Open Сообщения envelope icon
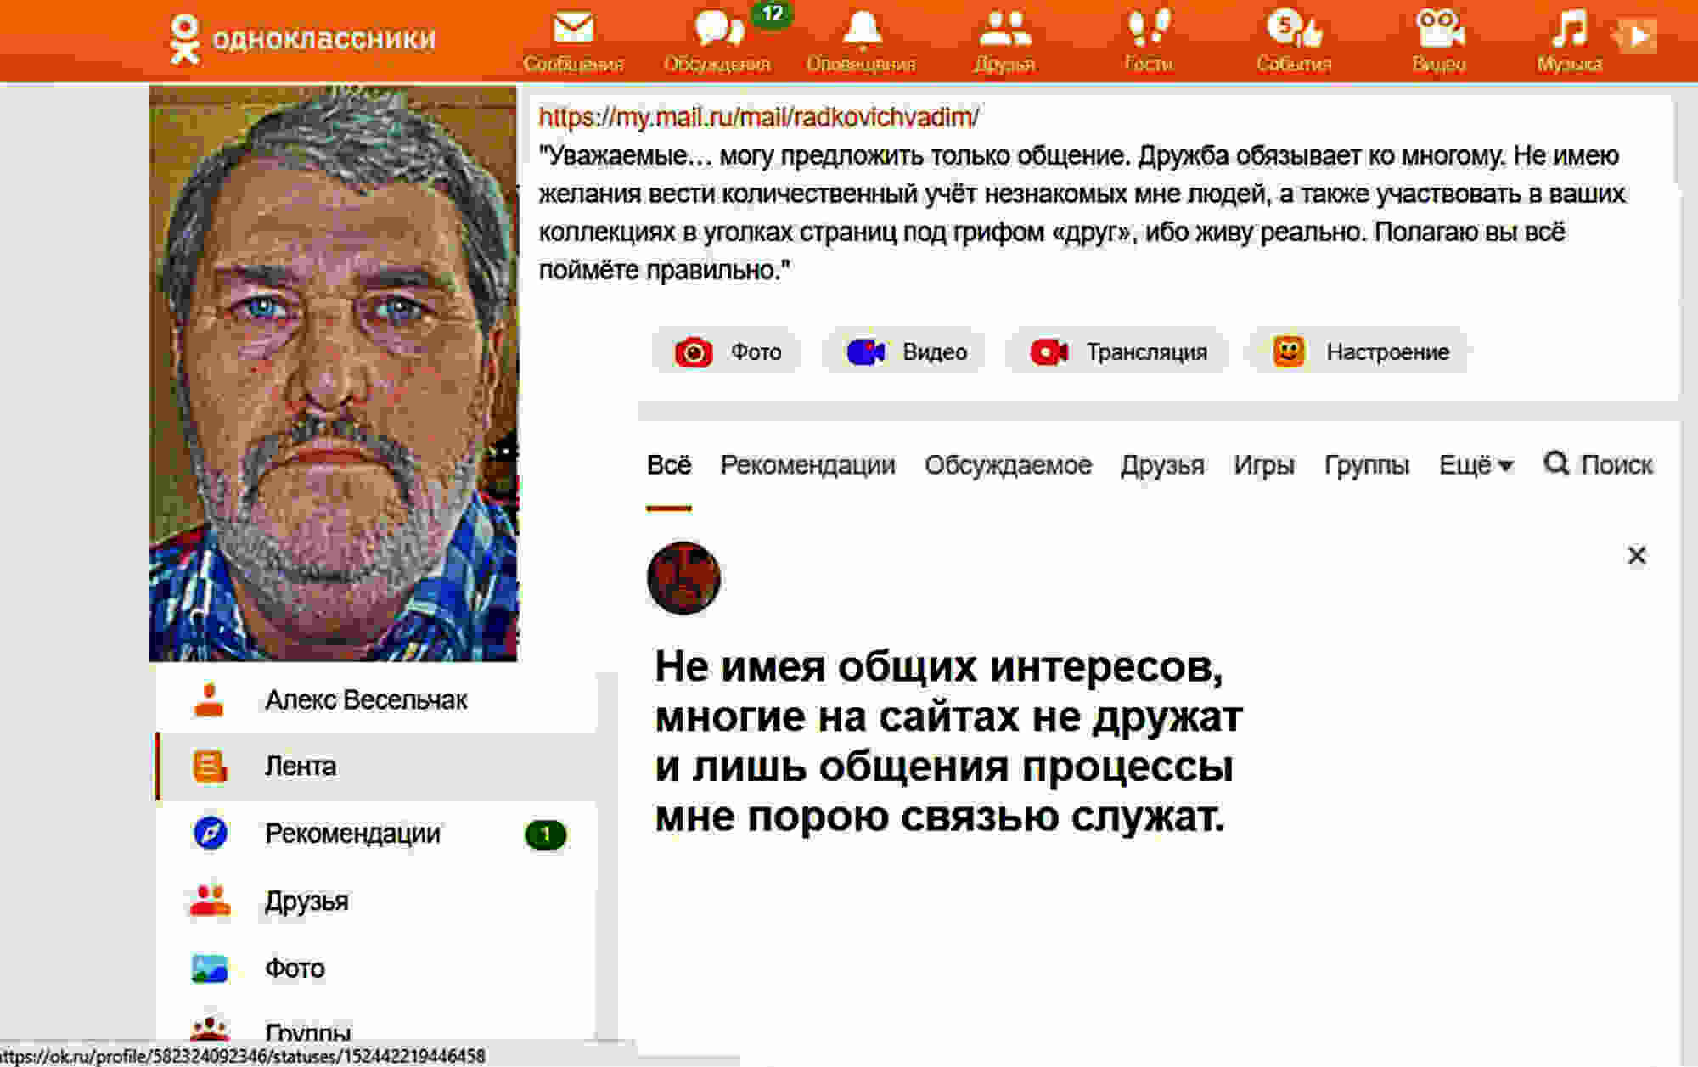 [x=573, y=28]
